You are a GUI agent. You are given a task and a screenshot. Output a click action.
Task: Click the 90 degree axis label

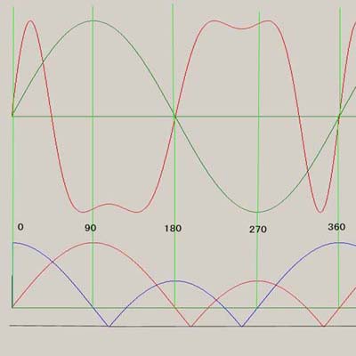coord(91,228)
